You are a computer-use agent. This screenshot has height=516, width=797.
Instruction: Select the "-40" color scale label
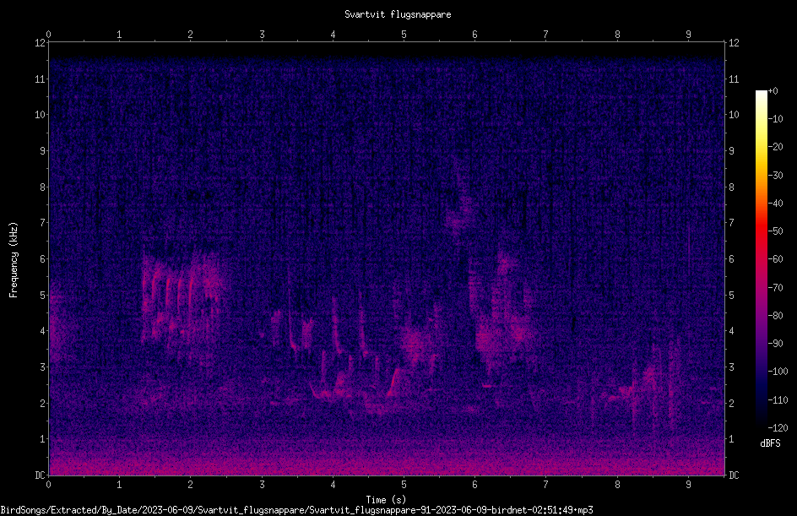pos(775,204)
